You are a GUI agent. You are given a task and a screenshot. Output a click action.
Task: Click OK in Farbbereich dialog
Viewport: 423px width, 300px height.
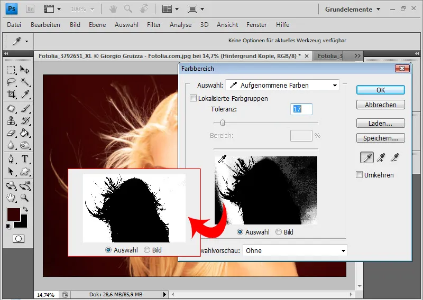[381, 90]
